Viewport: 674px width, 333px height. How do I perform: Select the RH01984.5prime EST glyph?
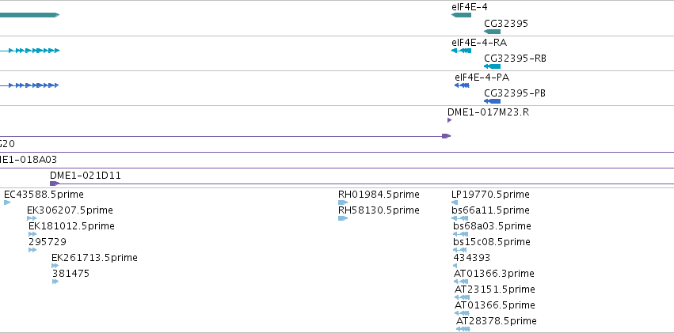343,202
